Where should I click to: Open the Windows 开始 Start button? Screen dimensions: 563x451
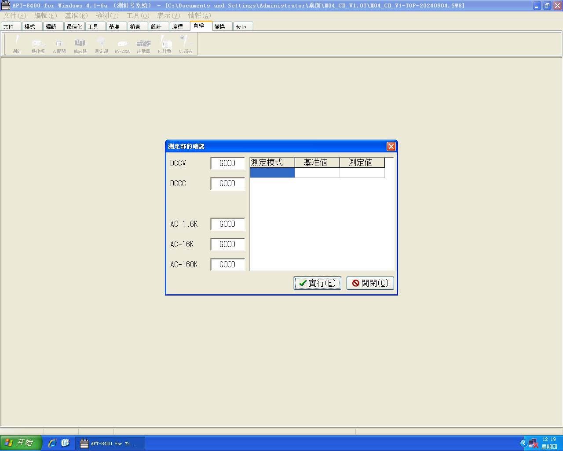(21, 443)
